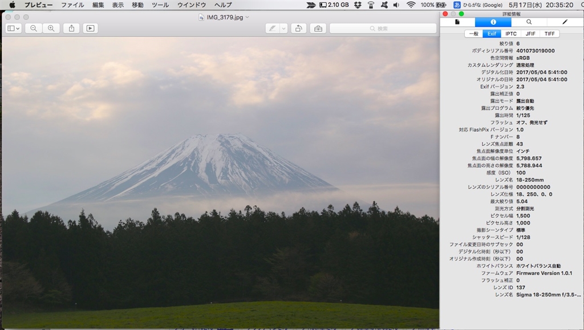The width and height of the screenshot is (584, 330).
Task: Open the 表示 menu
Action: (117, 5)
